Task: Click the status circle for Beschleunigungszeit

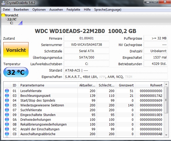Action: (7, 96)
